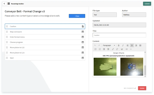
Task: Click the drag handle of Move piston to L22
Action: (7, 47)
